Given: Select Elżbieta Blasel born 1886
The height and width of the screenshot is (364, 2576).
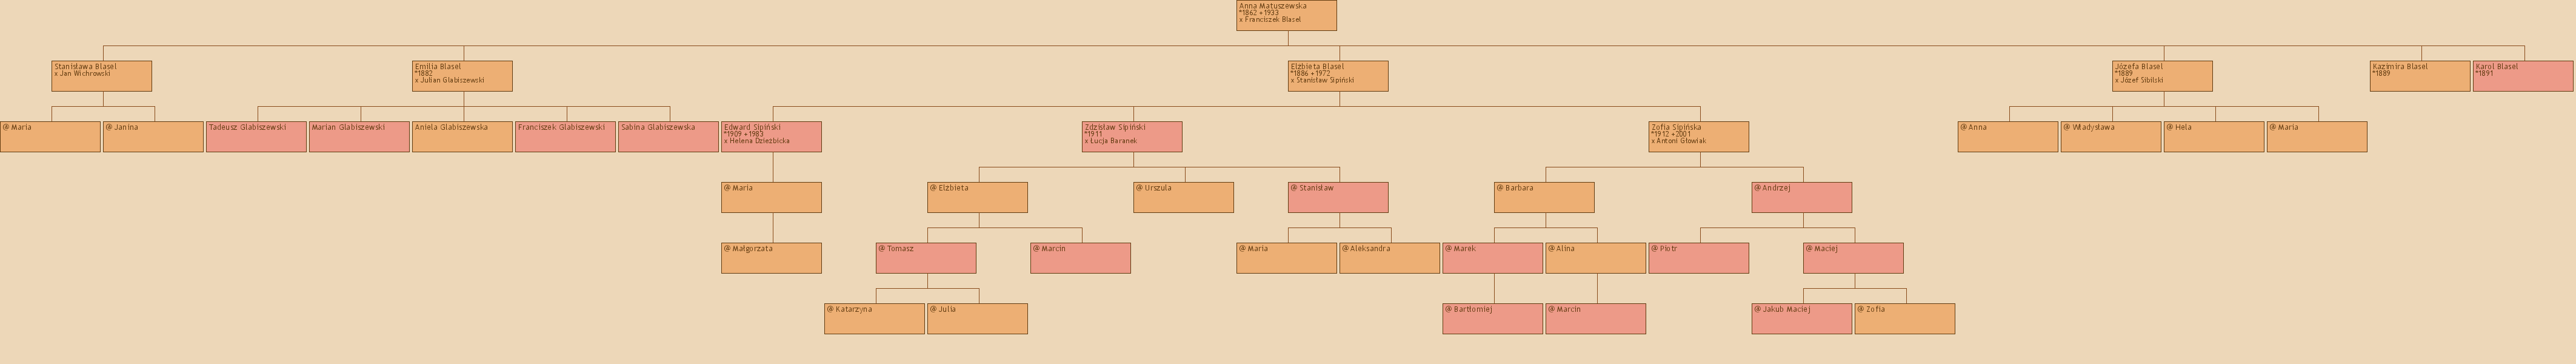Looking at the screenshot, I should pyautogui.click(x=1338, y=76).
